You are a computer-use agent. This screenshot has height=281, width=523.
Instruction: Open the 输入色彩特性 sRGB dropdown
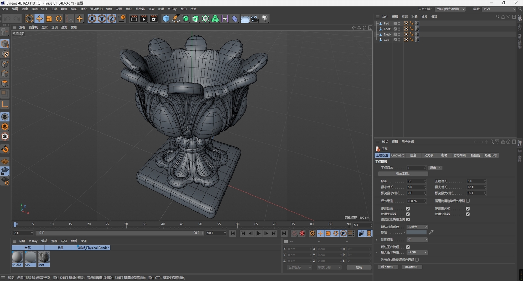pos(417,252)
